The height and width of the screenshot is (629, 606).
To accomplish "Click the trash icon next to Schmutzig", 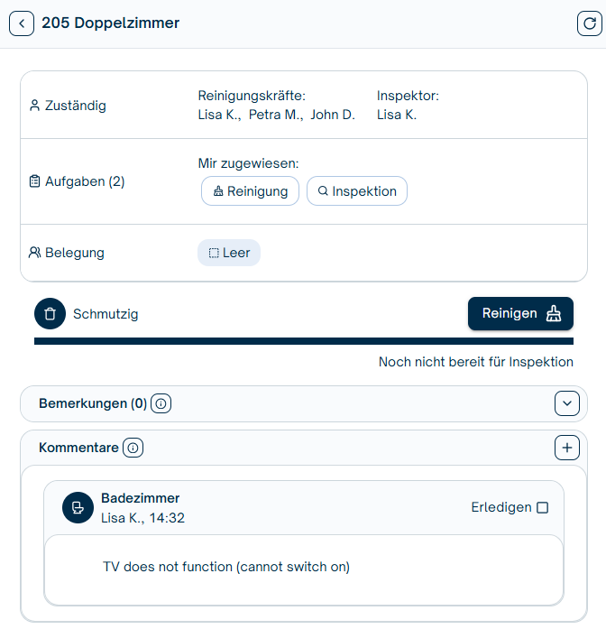I will [50, 314].
